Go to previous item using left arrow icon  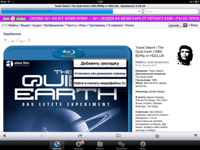tap(5, 40)
